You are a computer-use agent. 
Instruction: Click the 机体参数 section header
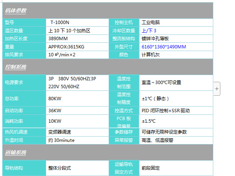pos(16,11)
